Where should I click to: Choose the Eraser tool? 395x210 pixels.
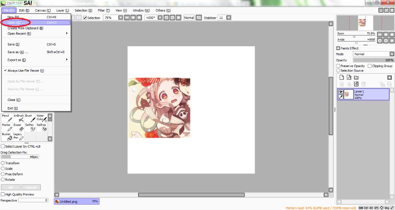(19, 127)
